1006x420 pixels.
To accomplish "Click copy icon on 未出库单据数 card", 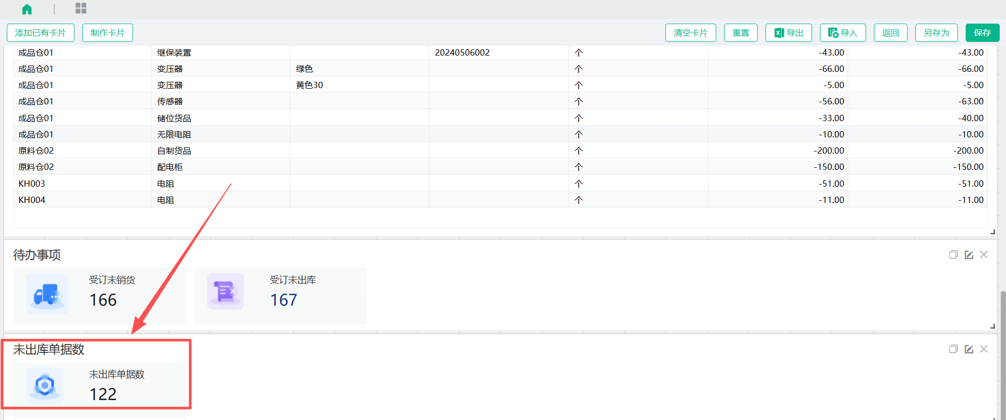I will (x=953, y=349).
